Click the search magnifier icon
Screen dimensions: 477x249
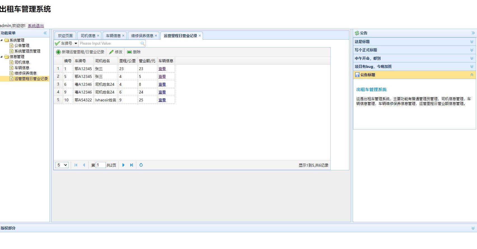(x=142, y=44)
